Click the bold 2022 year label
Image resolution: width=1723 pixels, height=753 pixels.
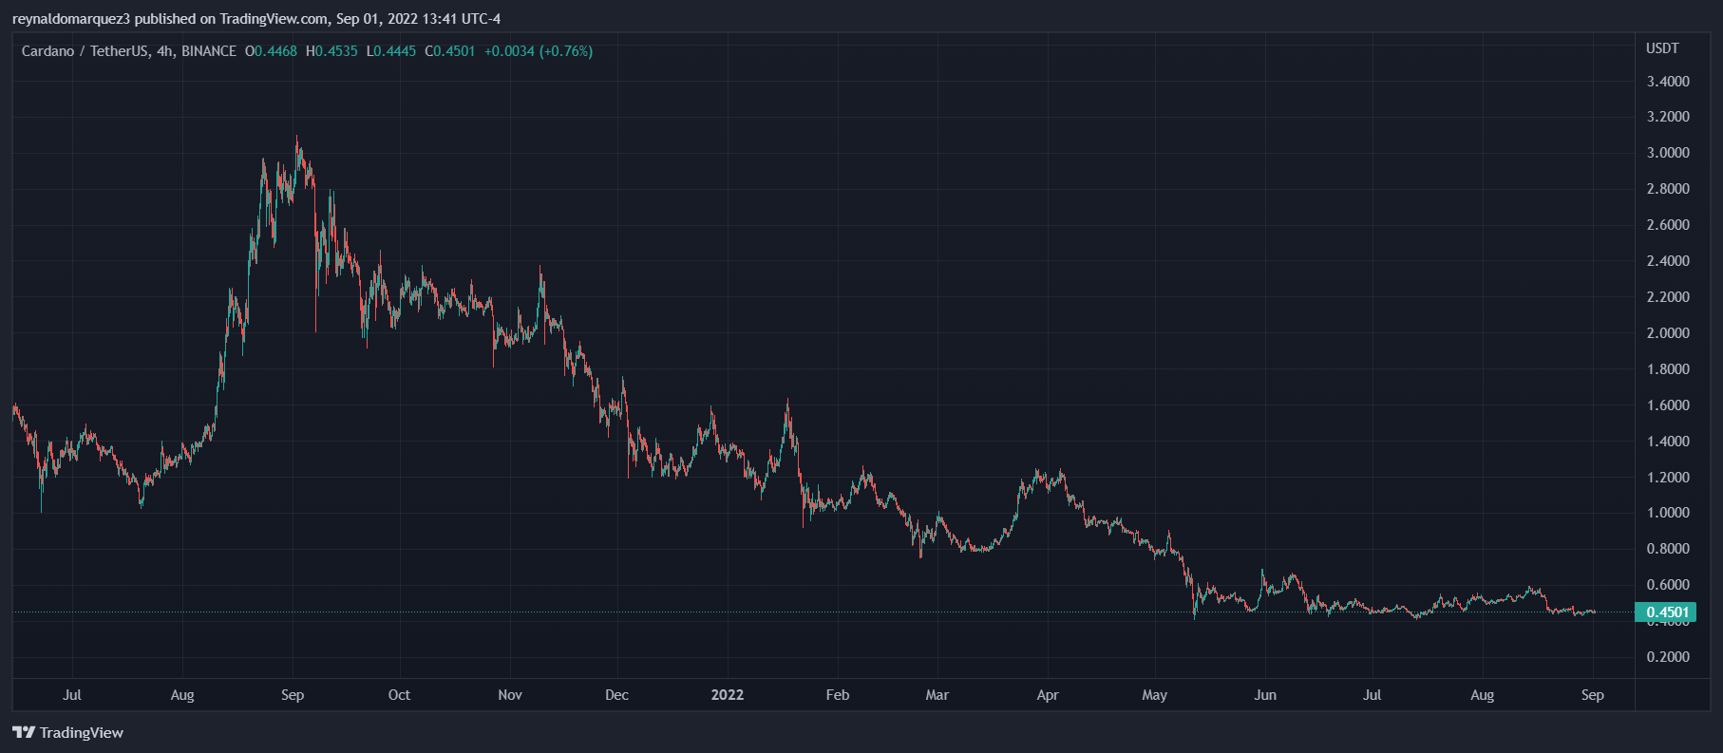[728, 695]
